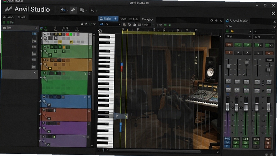The width and height of the screenshot is (277, 156).
Task: Click the first knob button in the mixer
Action: (228, 81)
